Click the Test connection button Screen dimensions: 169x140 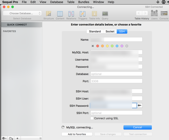point(138,134)
